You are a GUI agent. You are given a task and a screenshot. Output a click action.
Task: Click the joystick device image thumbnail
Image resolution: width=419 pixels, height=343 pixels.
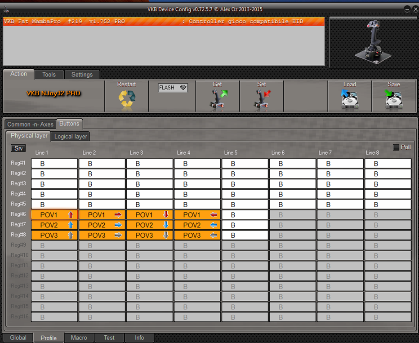coord(373,42)
